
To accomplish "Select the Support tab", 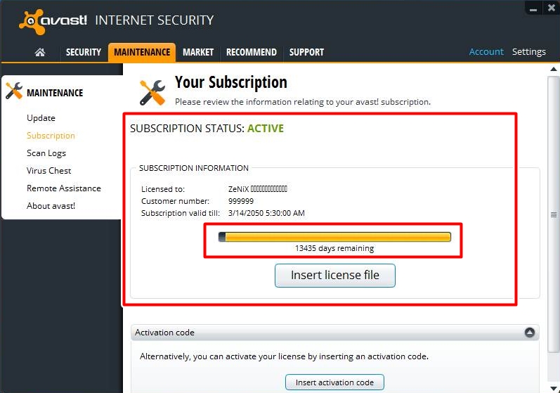I will (x=306, y=52).
